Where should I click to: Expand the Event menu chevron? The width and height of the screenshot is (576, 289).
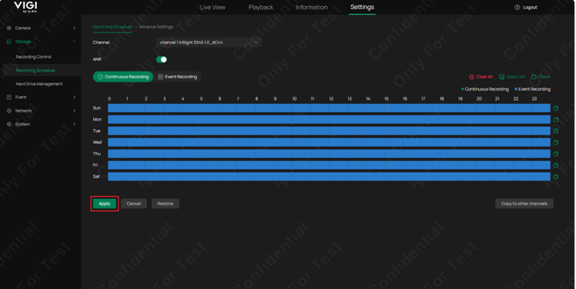(74, 97)
